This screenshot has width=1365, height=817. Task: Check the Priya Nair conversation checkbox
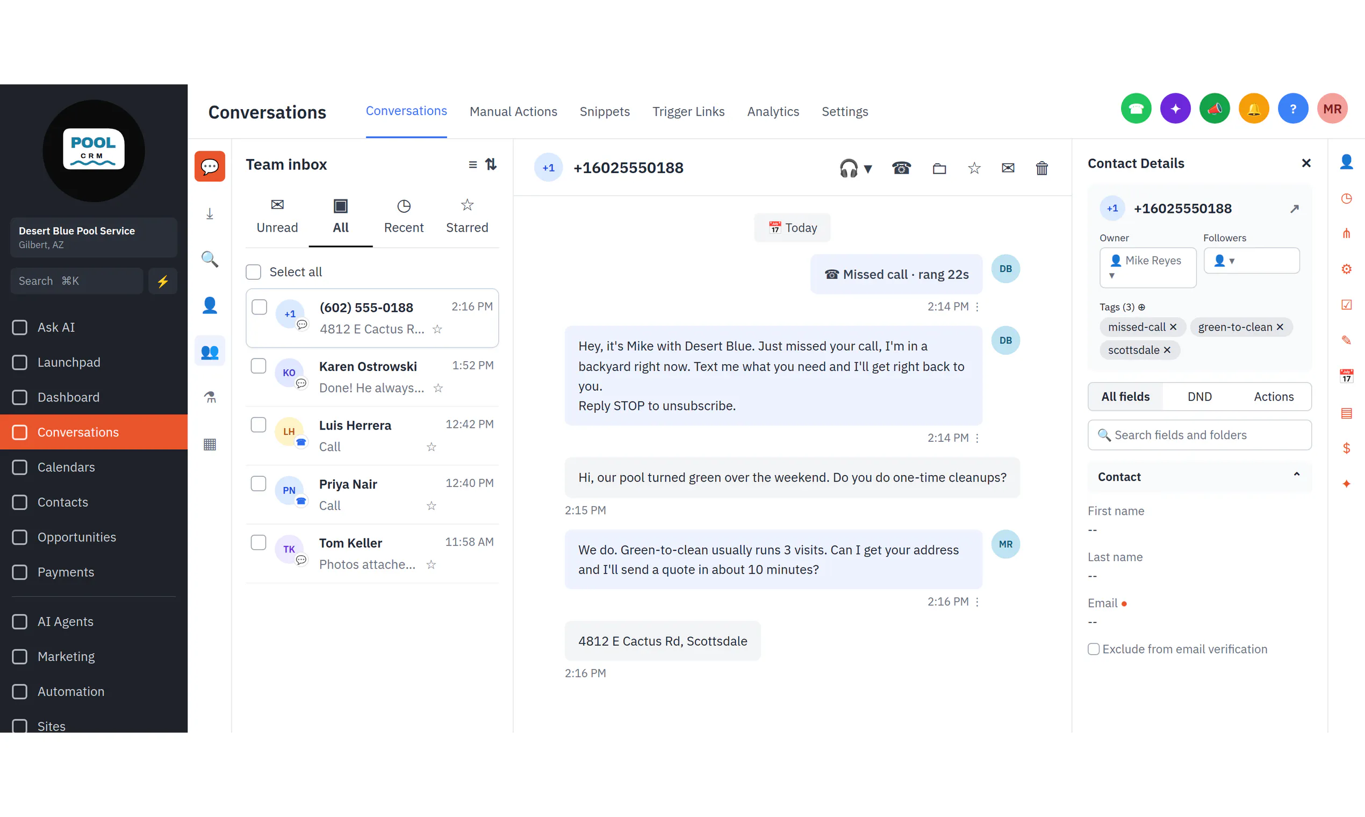[258, 483]
